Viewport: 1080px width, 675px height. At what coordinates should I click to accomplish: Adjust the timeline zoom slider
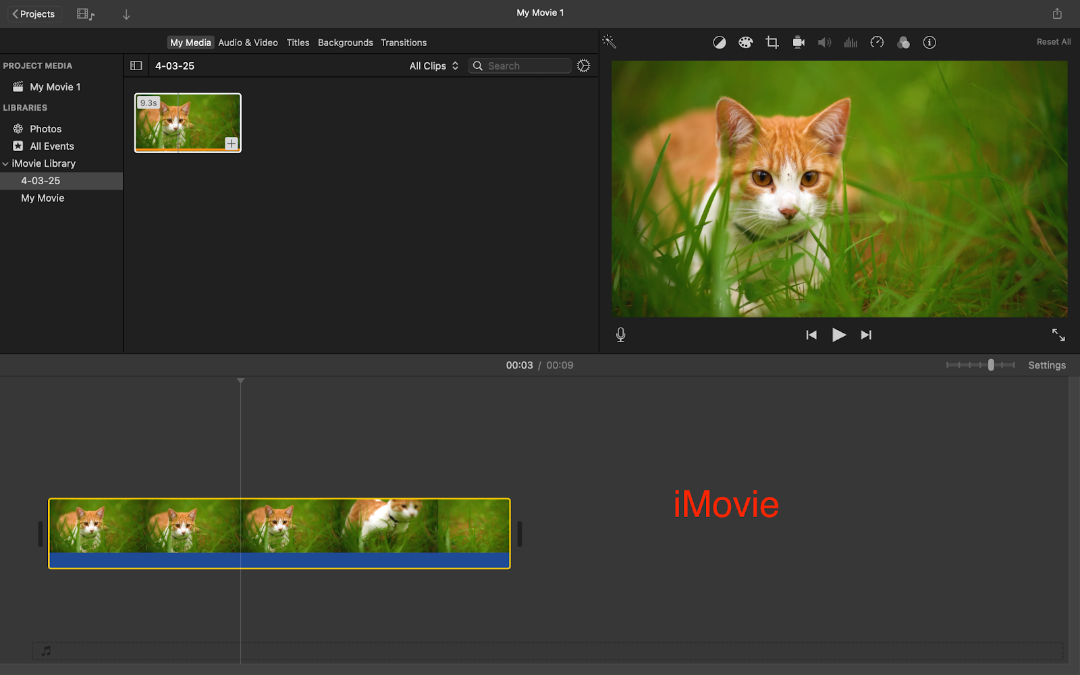(990, 365)
